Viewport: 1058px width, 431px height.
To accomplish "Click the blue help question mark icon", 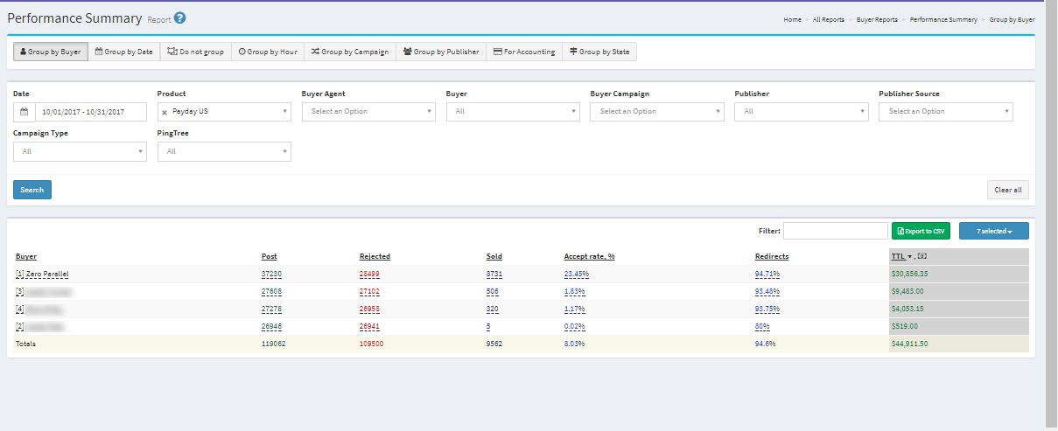I will click(x=179, y=18).
